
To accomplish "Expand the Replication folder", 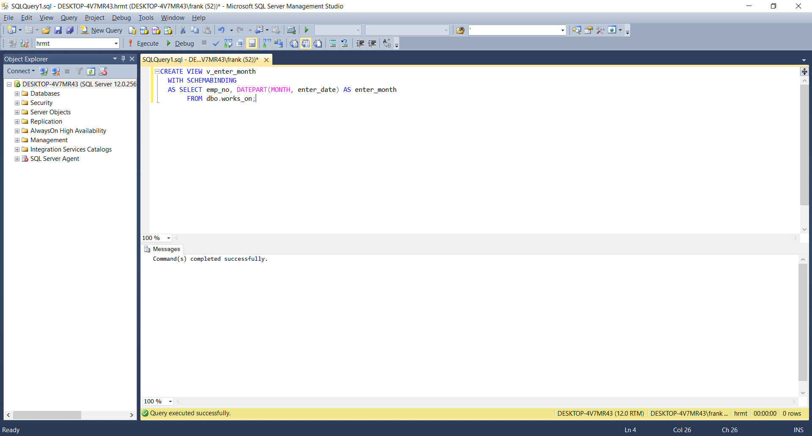I will pyautogui.click(x=17, y=121).
